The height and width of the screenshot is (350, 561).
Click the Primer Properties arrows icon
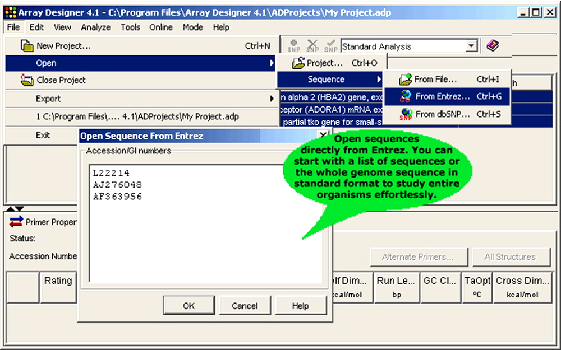pos(16,222)
